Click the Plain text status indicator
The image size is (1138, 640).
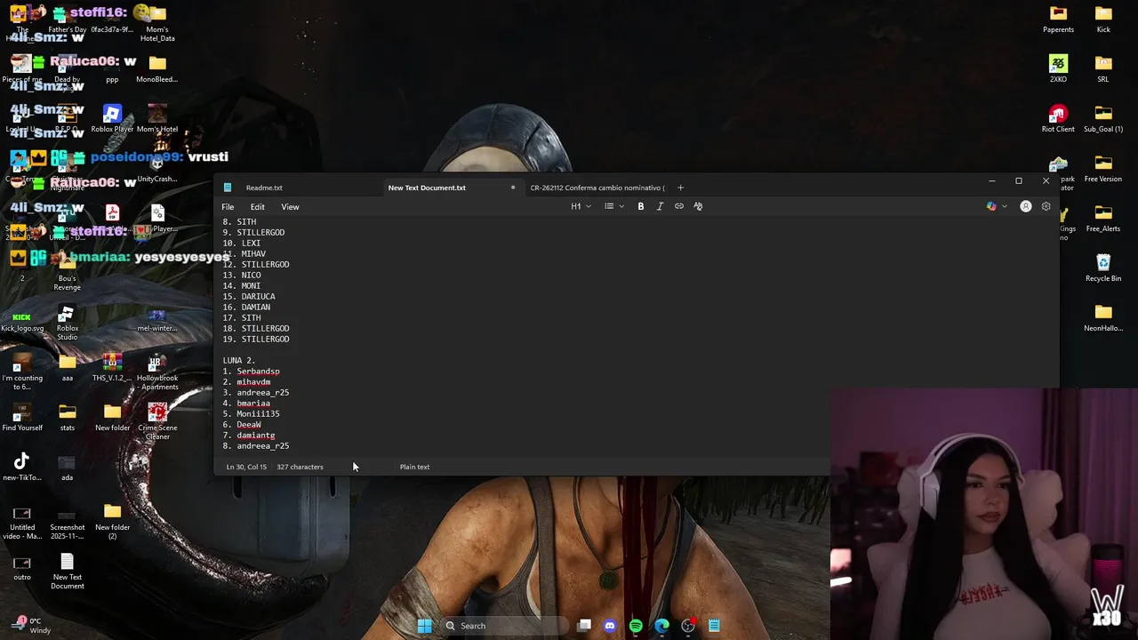pyautogui.click(x=414, y=467)
